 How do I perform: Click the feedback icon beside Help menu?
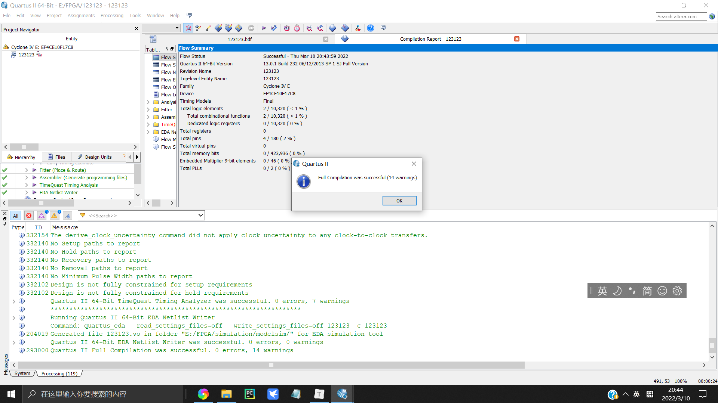pos(189,15)
